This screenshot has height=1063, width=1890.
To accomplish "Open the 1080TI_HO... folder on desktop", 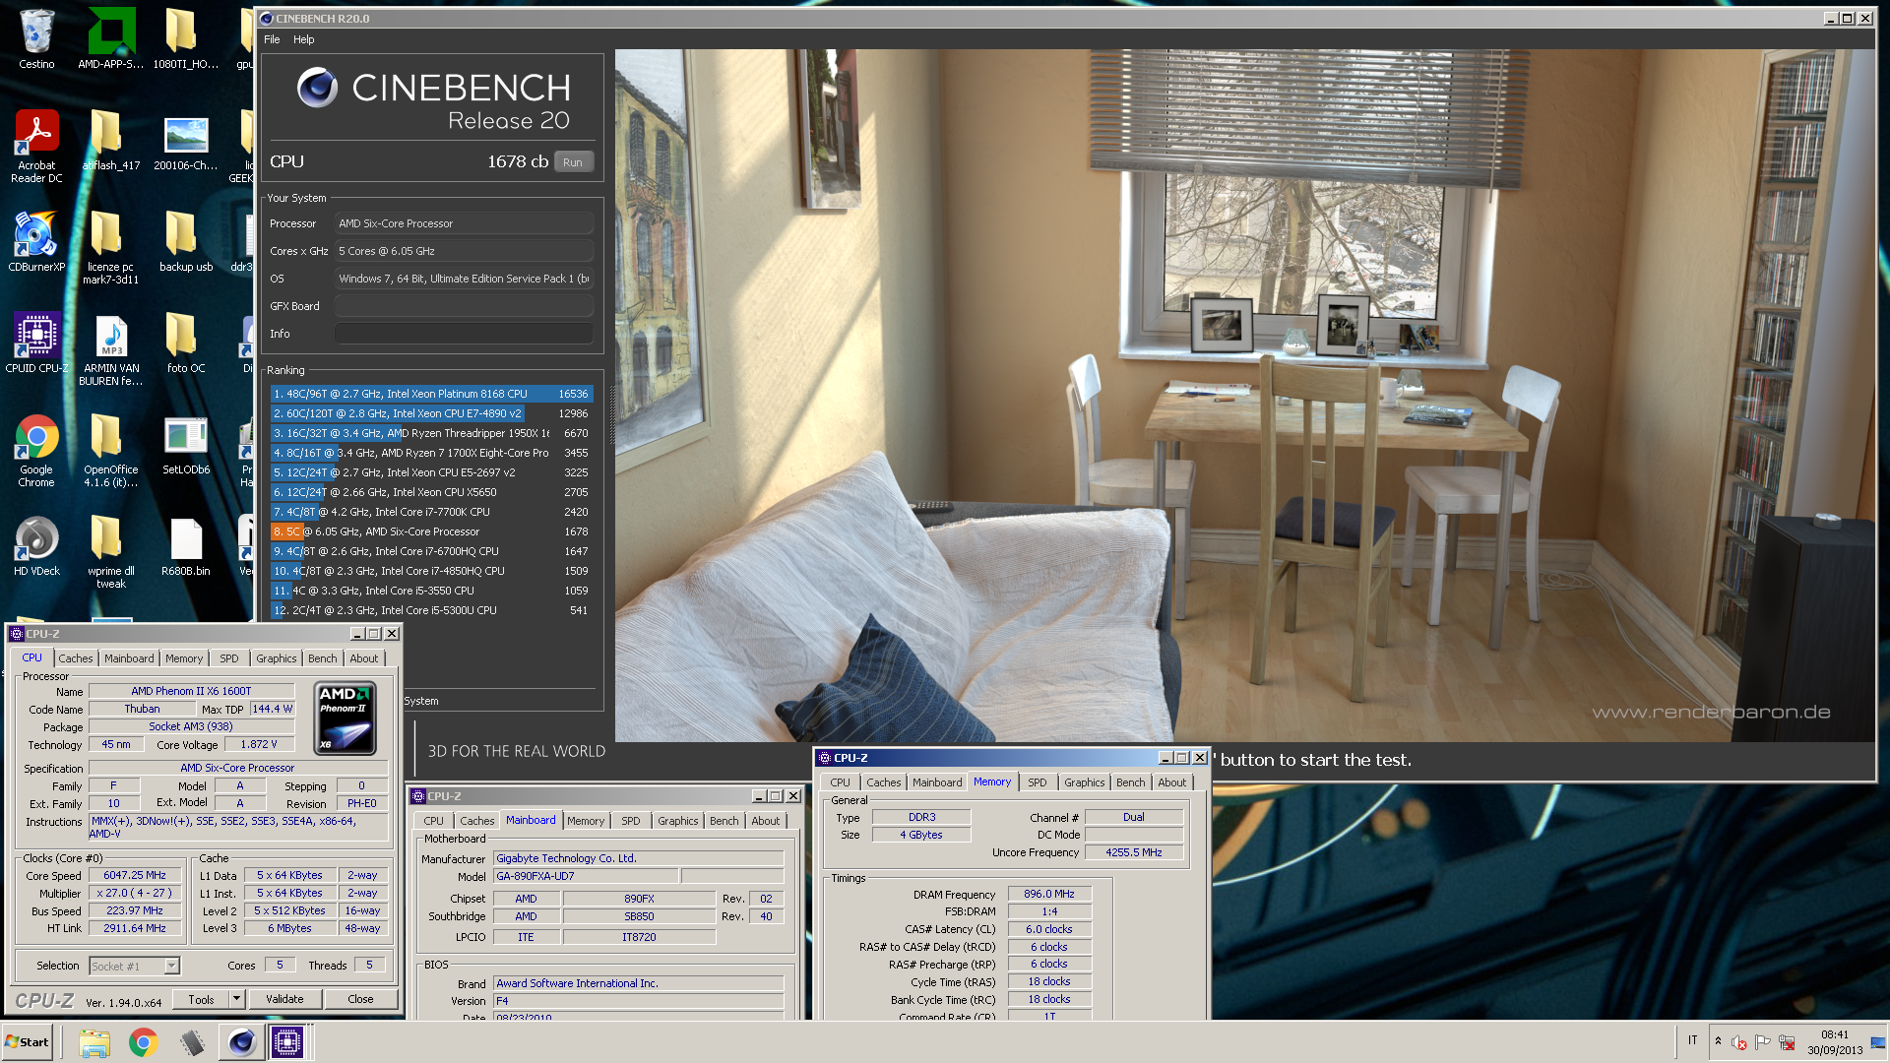I will (x=185, y=39).
